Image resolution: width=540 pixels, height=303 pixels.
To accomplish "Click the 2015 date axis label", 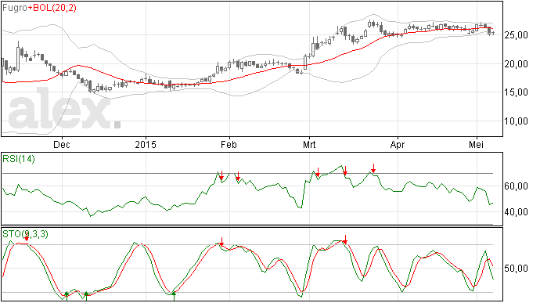I will [x=146, y=145].
